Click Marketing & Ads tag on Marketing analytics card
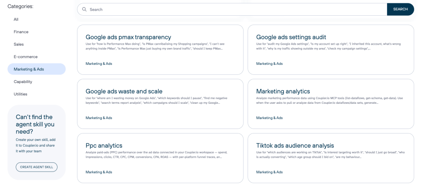 (269, 118)
